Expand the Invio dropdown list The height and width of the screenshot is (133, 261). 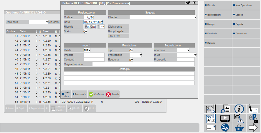coord(195,55)
